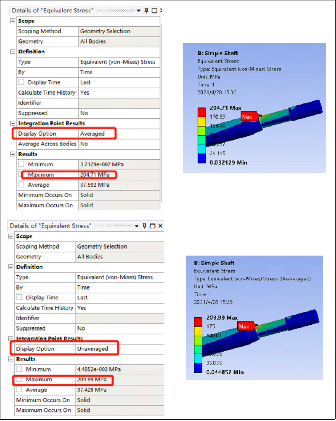The image size is (336, 421).
Task: Collapse Definition section in the Averaged details panel
Action: pos(13,52)
